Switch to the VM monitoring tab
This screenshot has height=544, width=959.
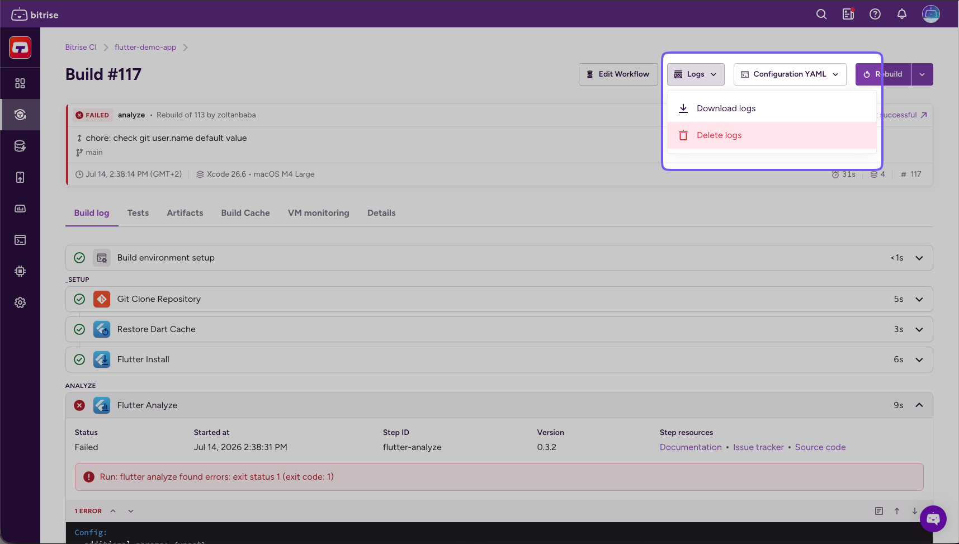[x=319, y=213]
